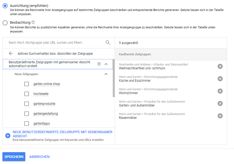The image size is (234, 164).
Task: Select the Beobachtung radio button
Action: pyautogui.click(x=5, y=23)
